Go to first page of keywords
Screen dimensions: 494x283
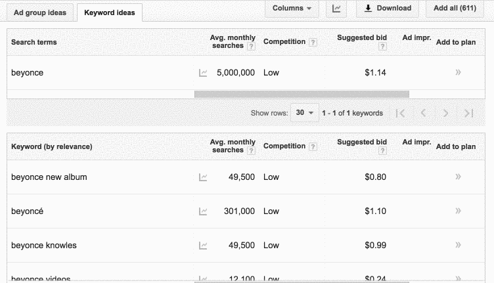pos(401,113)
